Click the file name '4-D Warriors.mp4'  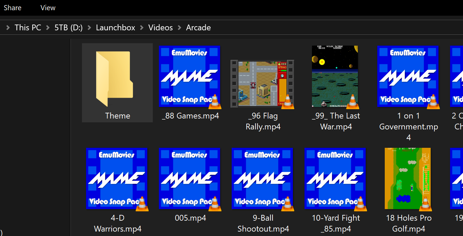118,223
